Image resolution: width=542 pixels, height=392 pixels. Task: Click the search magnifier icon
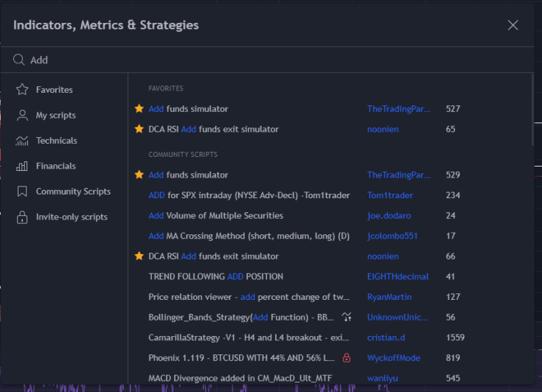pos(18,60)
